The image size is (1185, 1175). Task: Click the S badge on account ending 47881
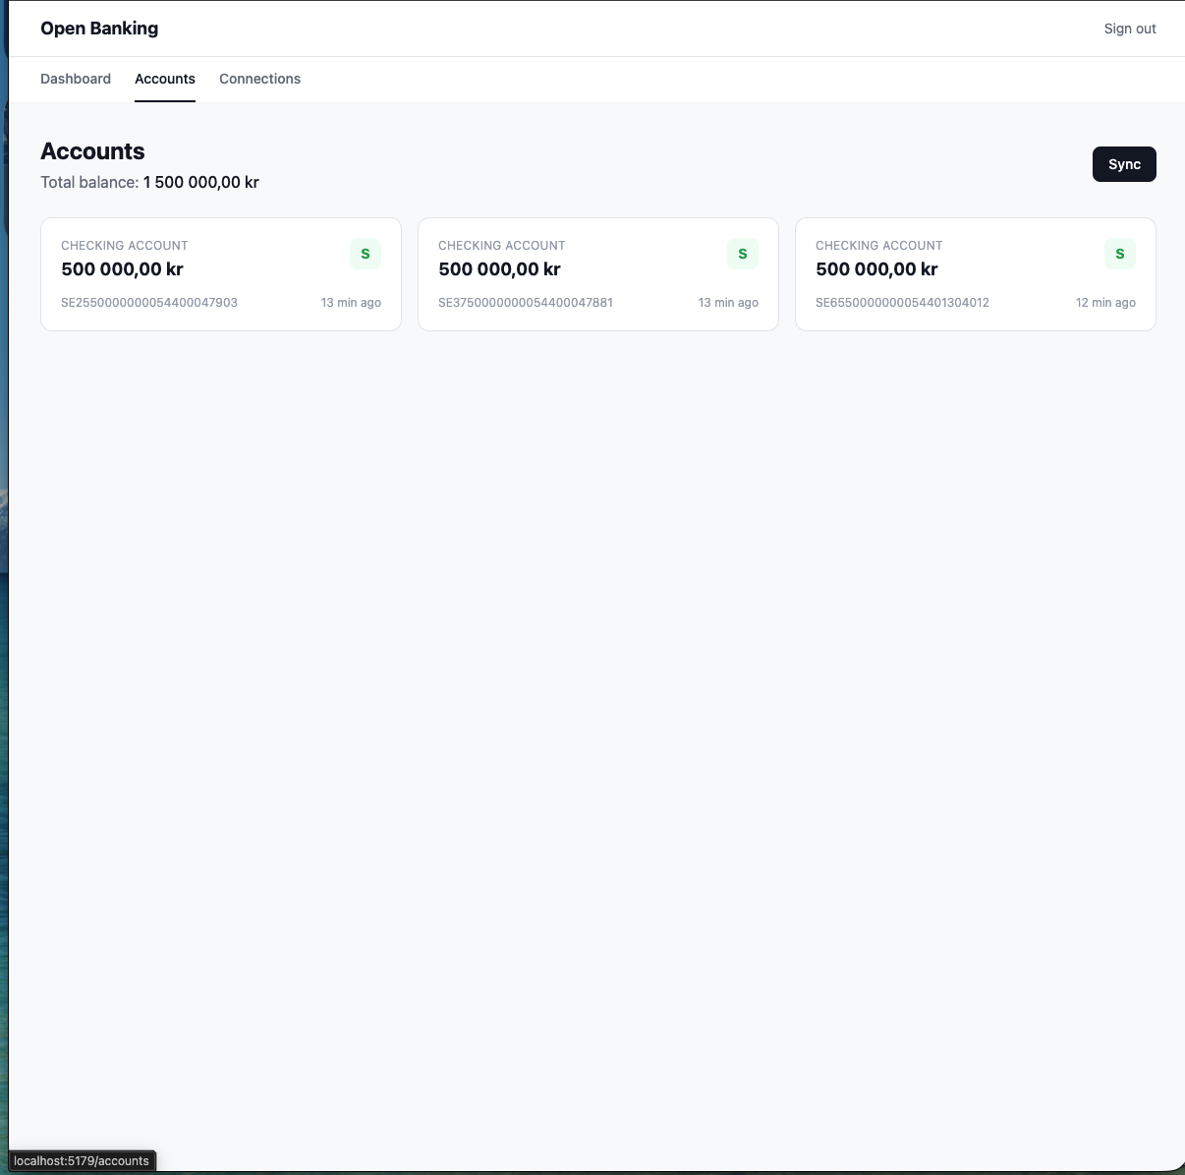point(742,253)
